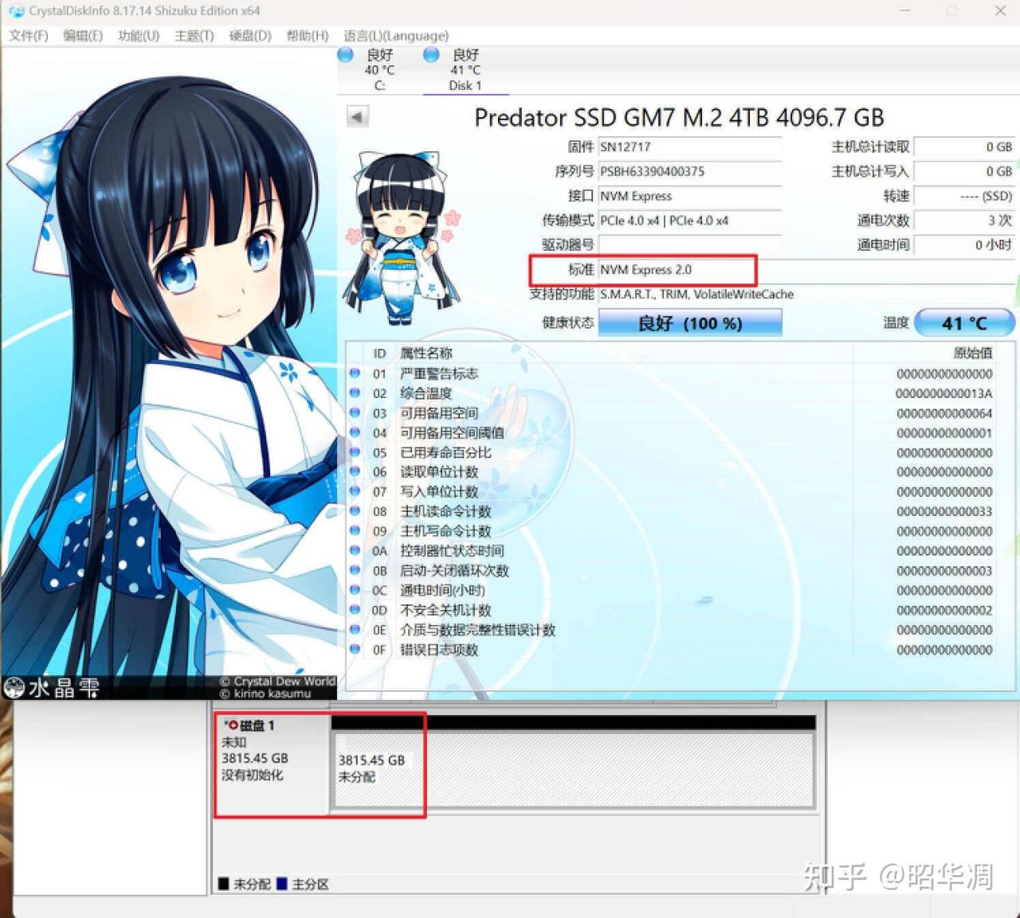This screenshot has width=1020, height=918.
Task: Select the blue health orb above drive C:
Action: tap(345, 54)
